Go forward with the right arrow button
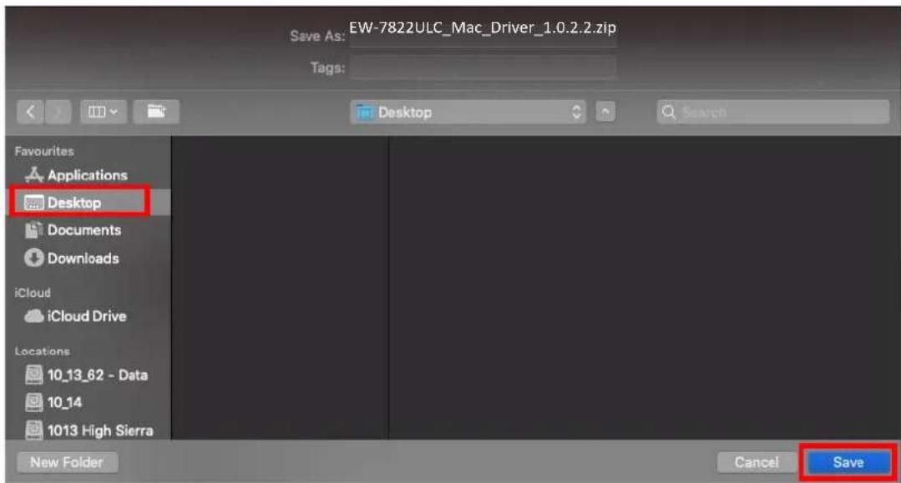The image size is (901, 483). [58, 112]
